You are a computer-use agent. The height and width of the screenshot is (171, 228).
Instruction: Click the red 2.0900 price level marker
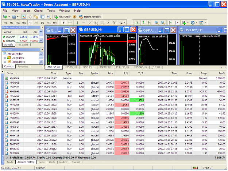(132, 41)
